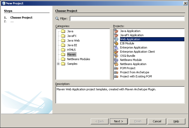Image resolution: width=189 pixels, height=128 pixels.
Task: Close the New Project dialog
Action: click(185, 3)
